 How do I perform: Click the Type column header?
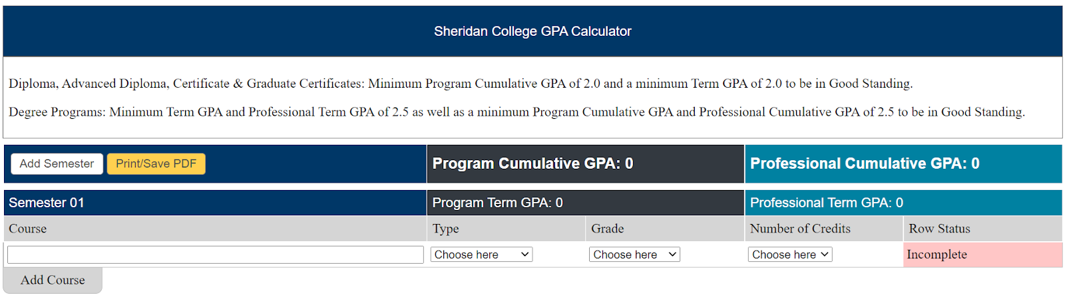click(x=446, y=229)
